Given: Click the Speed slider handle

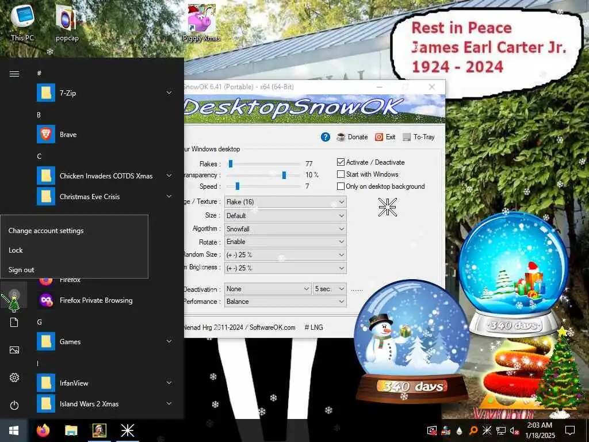Looking at the screenshot, I should [x=238, y=186].
